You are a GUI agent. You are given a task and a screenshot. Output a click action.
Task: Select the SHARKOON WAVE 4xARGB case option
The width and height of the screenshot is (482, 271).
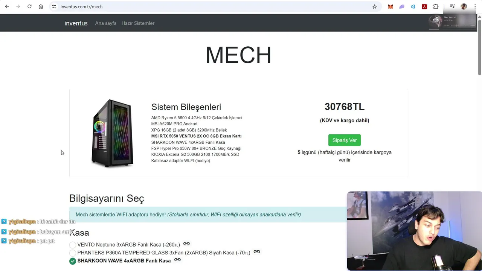point(73,261)
